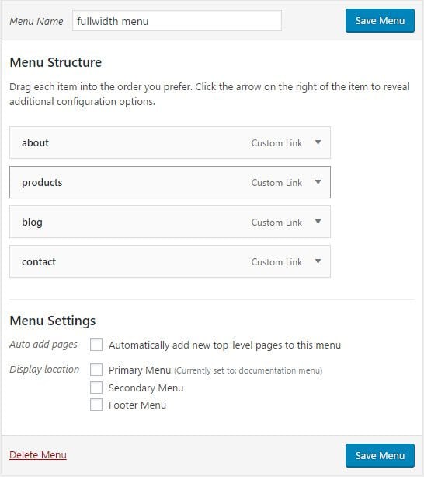Expand the products menu item arrow

pyautogui.click(x=318, y=182)
